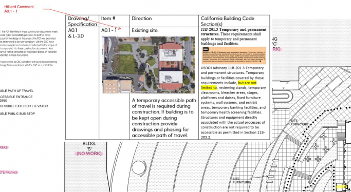Select the 'Drawing/ Specification' table header
The height and width of the screenshot is (192, 351).
click(x=82, y=21)
